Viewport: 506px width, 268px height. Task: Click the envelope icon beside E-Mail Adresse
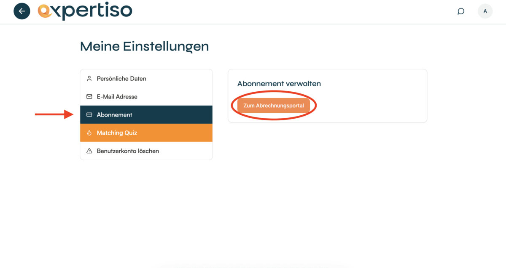[x=89, y=97]
